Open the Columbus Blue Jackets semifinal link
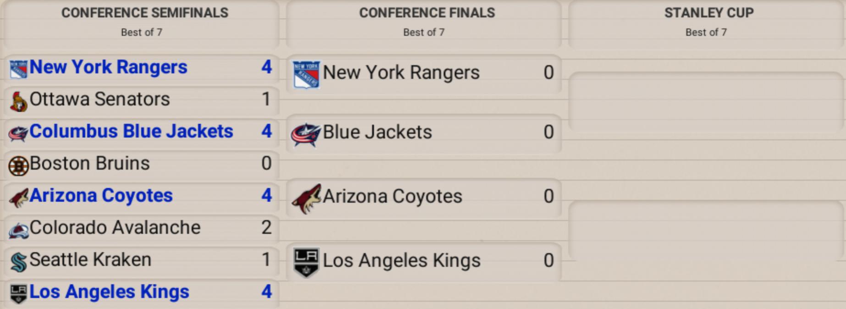Screen dimensions: 846x309 131,132
